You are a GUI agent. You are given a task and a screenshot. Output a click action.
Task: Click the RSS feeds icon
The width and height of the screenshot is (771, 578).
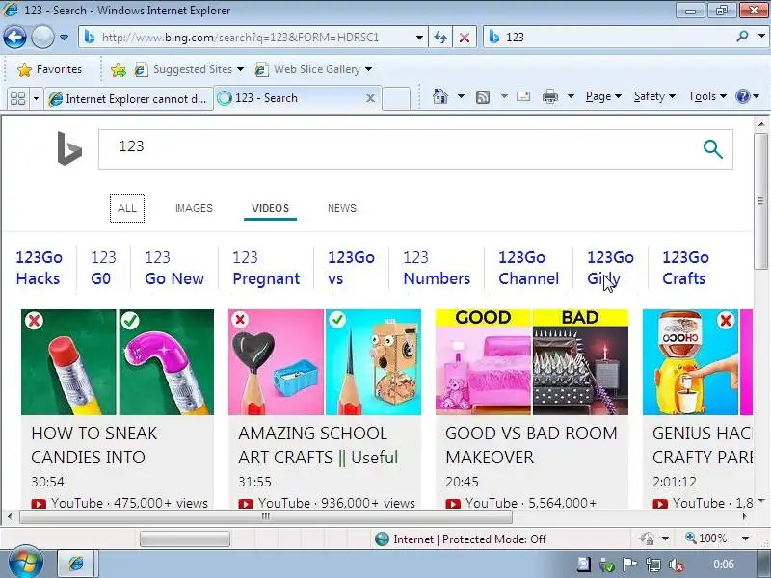[x=483, y=97]
